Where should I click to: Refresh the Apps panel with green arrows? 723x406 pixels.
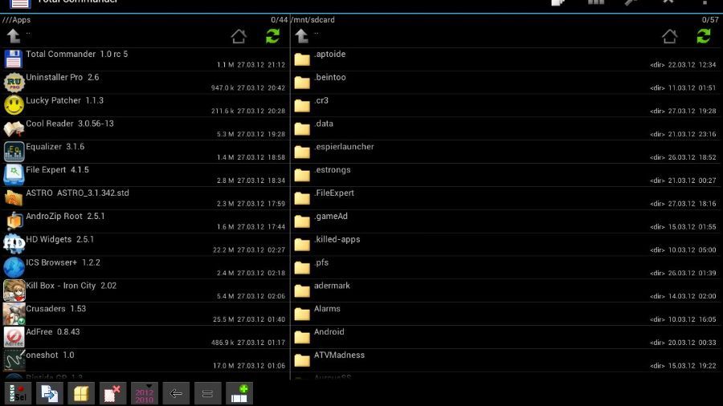tap(273, 36)
